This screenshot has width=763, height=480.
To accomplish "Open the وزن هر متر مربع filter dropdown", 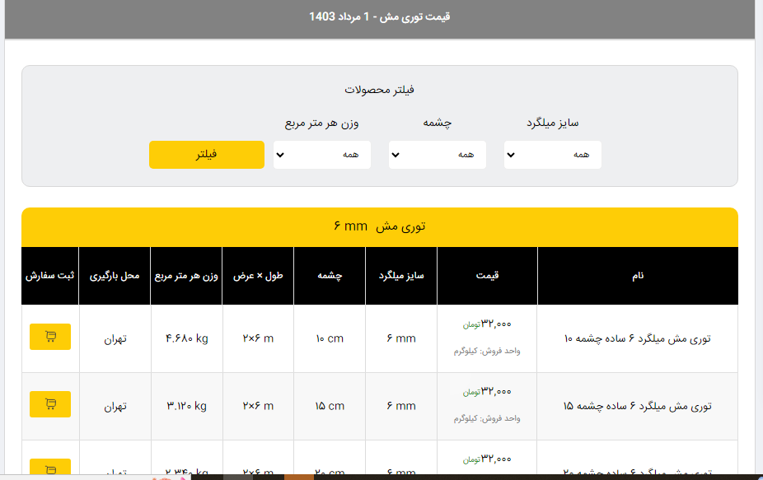I will point(321,155).
